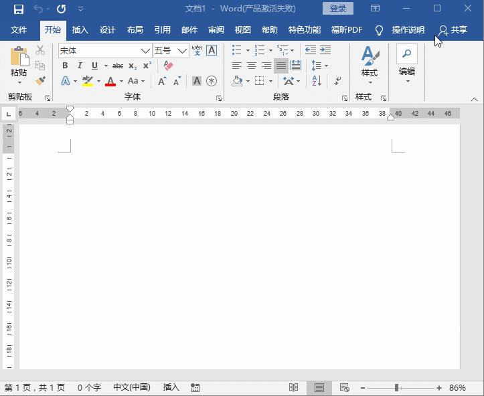Screen dimensions: 484x396
Task: Open the 宋体 font name dropdown
Action: coord(146,51)
